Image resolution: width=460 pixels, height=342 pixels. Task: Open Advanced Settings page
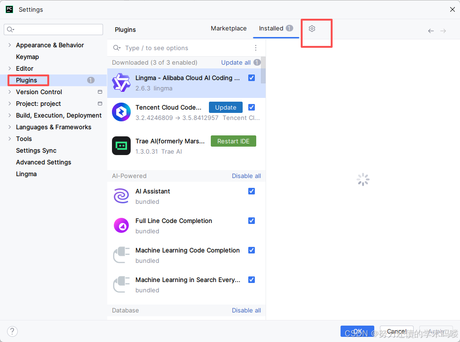coord(44,162)
